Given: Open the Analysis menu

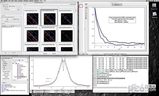Looking at the screenshot, I should (20, 1).
